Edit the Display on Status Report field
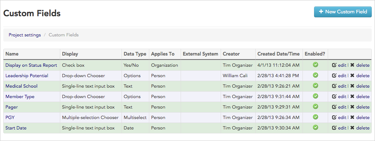 coord(339,65)
